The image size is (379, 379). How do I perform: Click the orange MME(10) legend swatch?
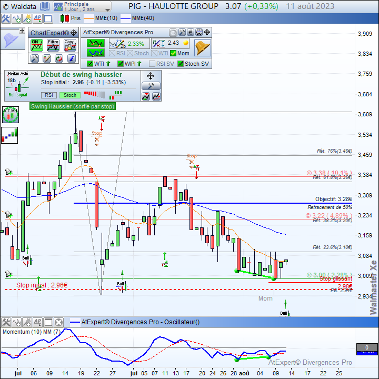point(89,18)
